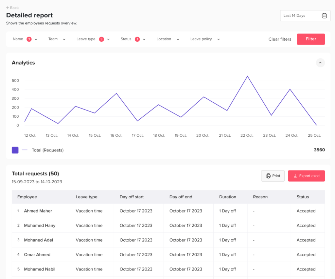Open Omar Ahmed's request row
The width and height of the screenshot is (335, 279).
pyautogui.click(x=37, y=255)
